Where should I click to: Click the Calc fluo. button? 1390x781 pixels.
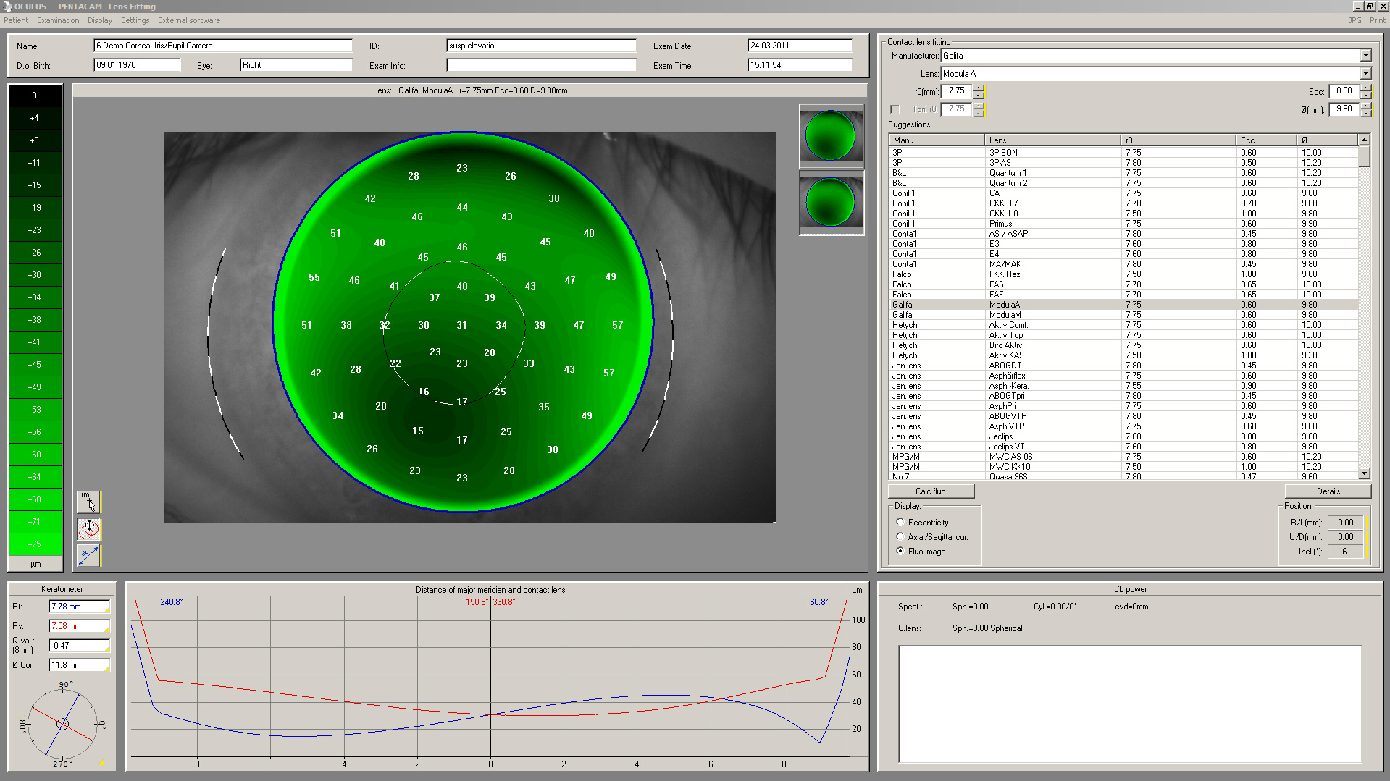tap(931, 491)
